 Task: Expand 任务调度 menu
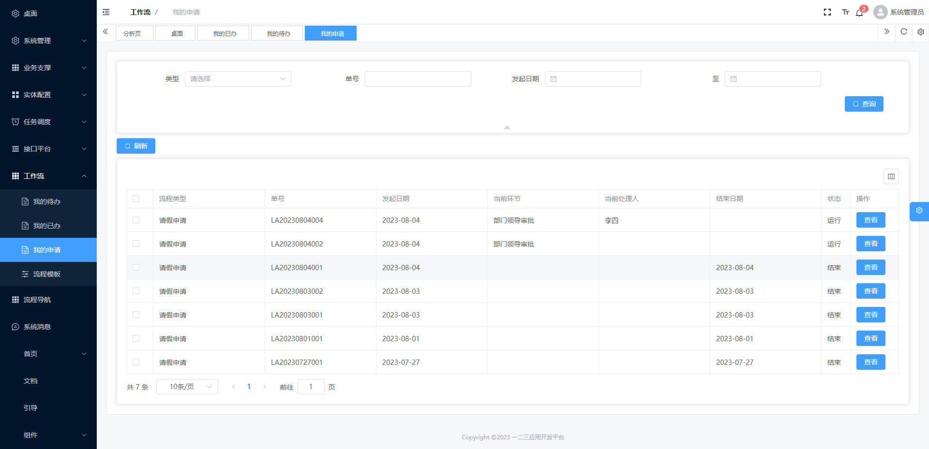[x=48, y=122]
